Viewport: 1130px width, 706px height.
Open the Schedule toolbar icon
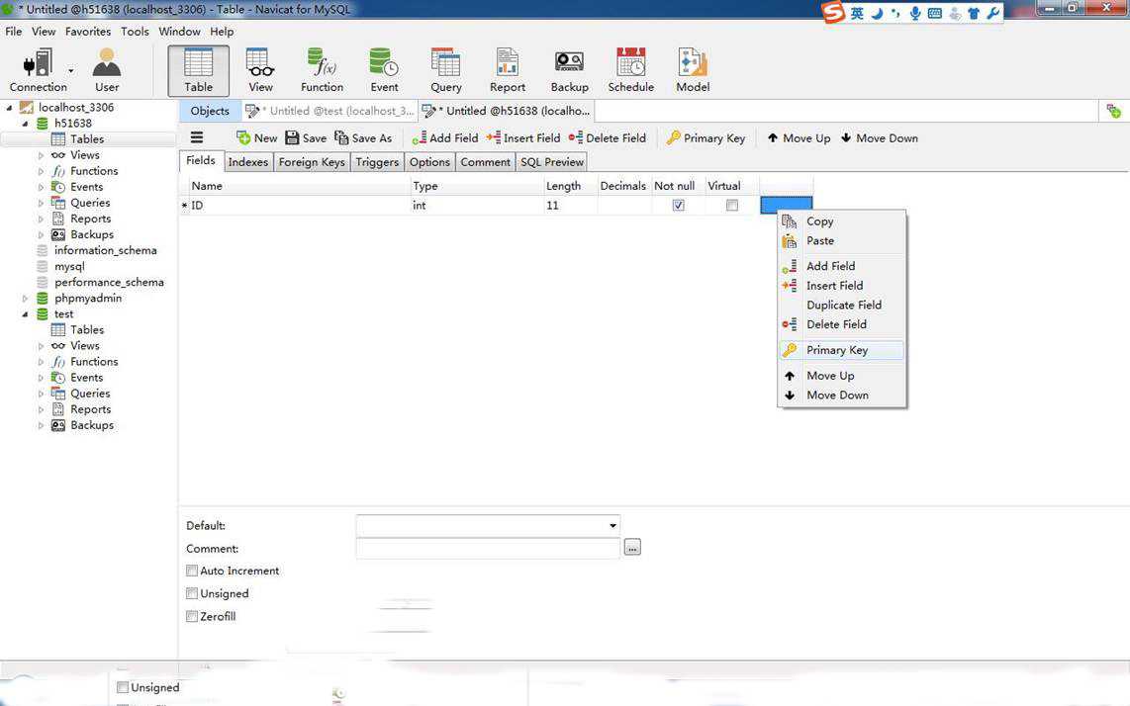point(630,70)
